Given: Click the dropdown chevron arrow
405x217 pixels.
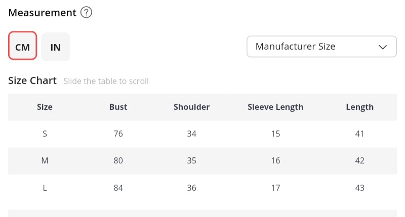Looking at the screenshot, I should 383,47.
